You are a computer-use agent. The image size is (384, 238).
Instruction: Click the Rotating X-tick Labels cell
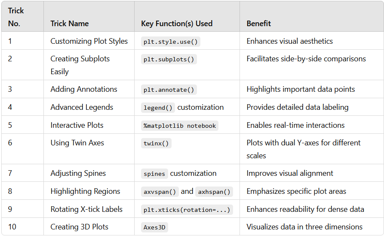89,209
